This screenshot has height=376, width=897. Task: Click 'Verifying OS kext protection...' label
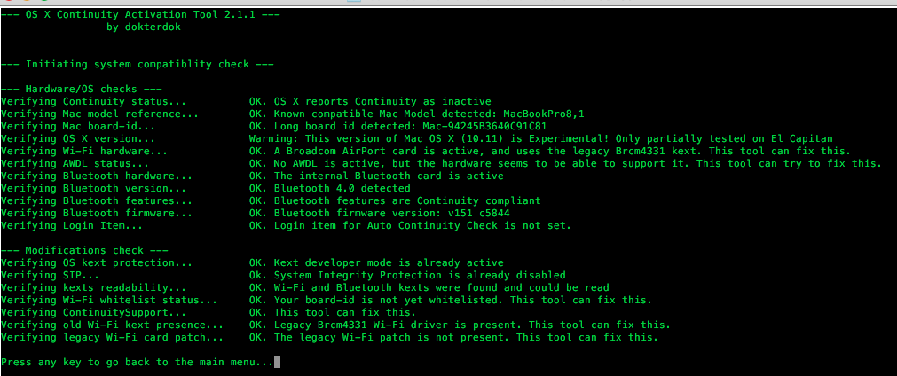(97, 262)
